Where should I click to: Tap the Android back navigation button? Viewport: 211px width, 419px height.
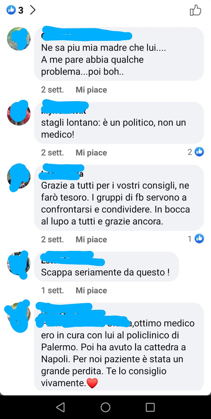[60, 407]
